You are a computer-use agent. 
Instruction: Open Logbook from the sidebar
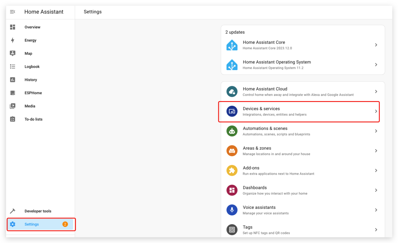tap(40, 67)
